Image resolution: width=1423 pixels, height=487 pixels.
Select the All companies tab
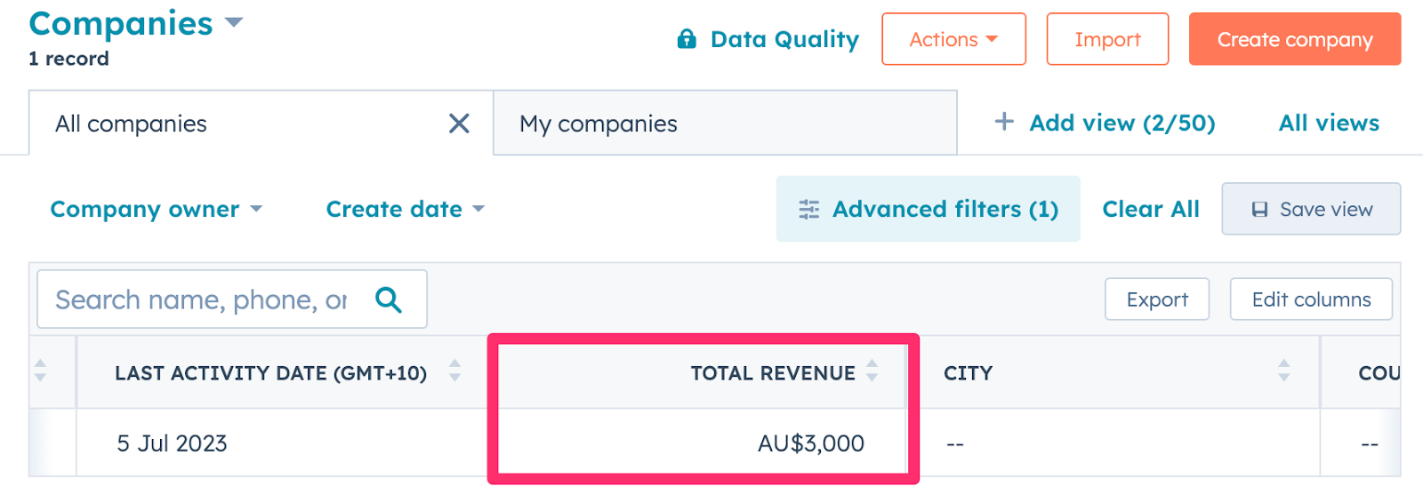[x=131, y=124]
